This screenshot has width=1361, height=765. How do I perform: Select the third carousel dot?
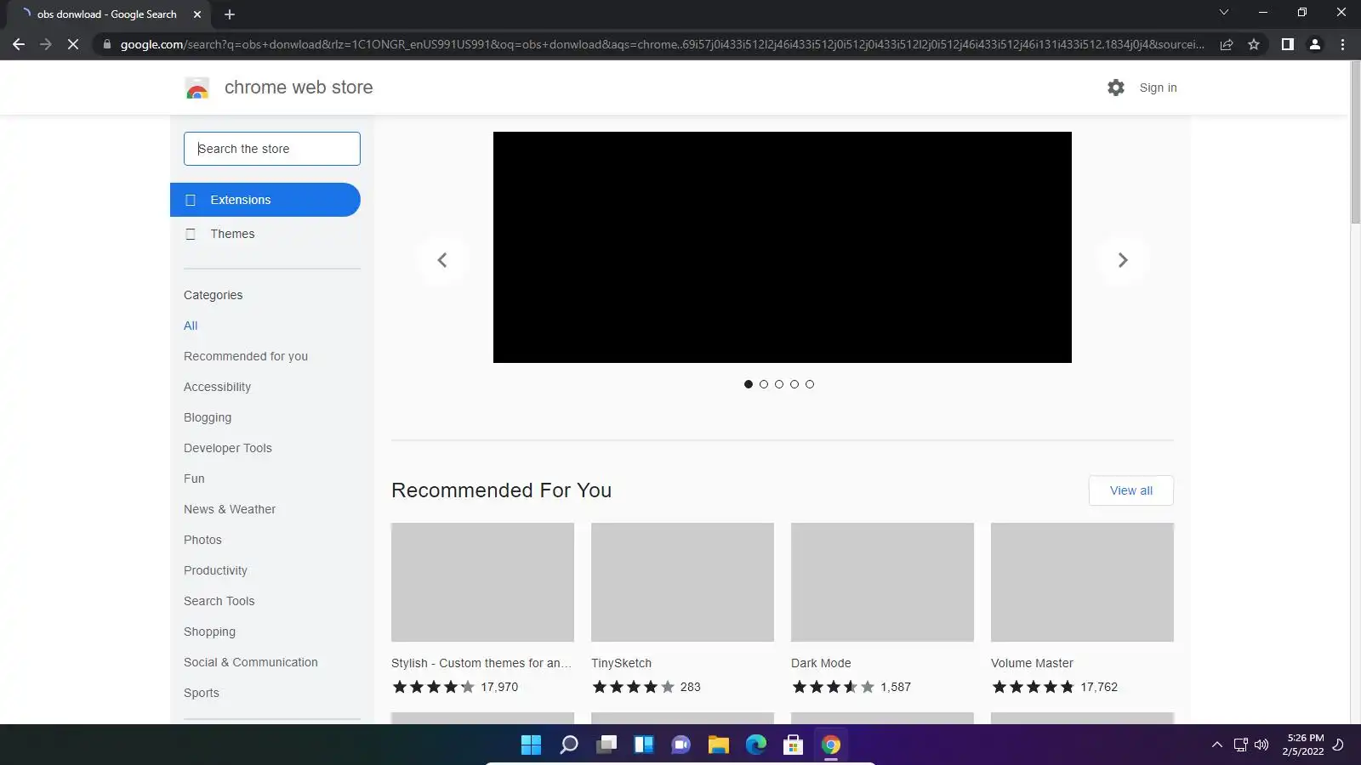coord(779,384)
